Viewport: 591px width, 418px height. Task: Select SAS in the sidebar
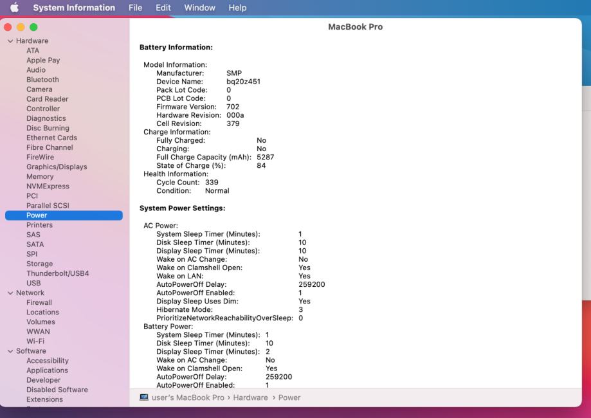pyautogui.click(x=33, y=235)
